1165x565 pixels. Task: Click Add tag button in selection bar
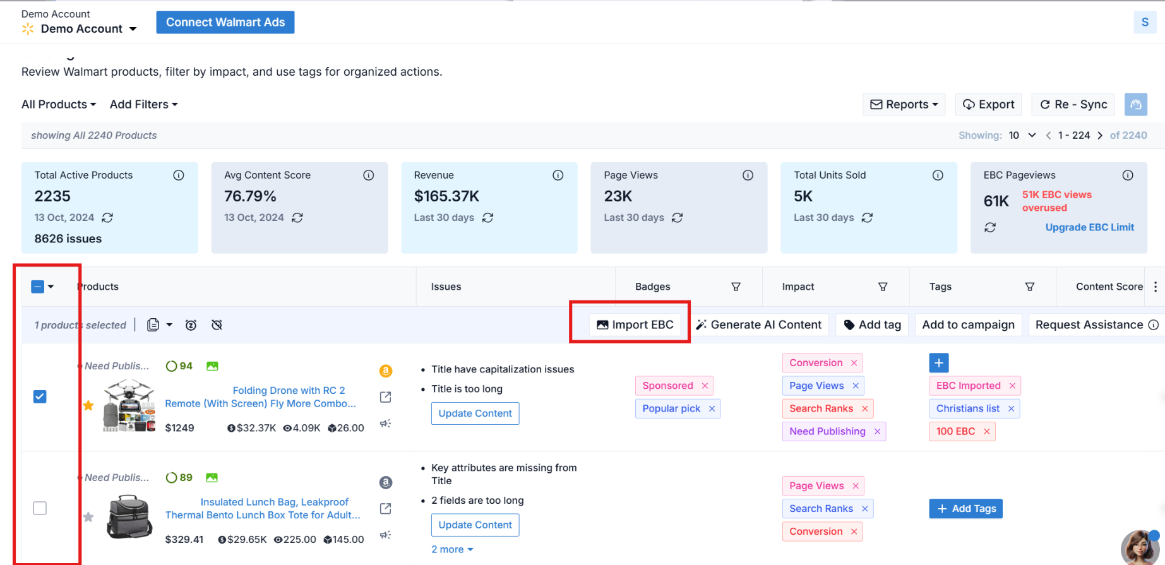(873, 324)
